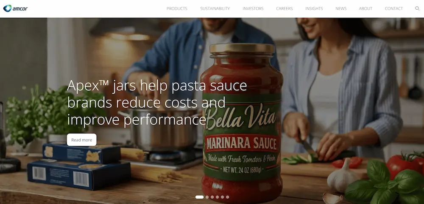Open the About menu item
Screen dimensions: 424x204
click(365, 8)
